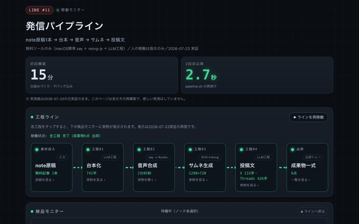
Task: Click the SVG→resvg tag
Action: 210,157
